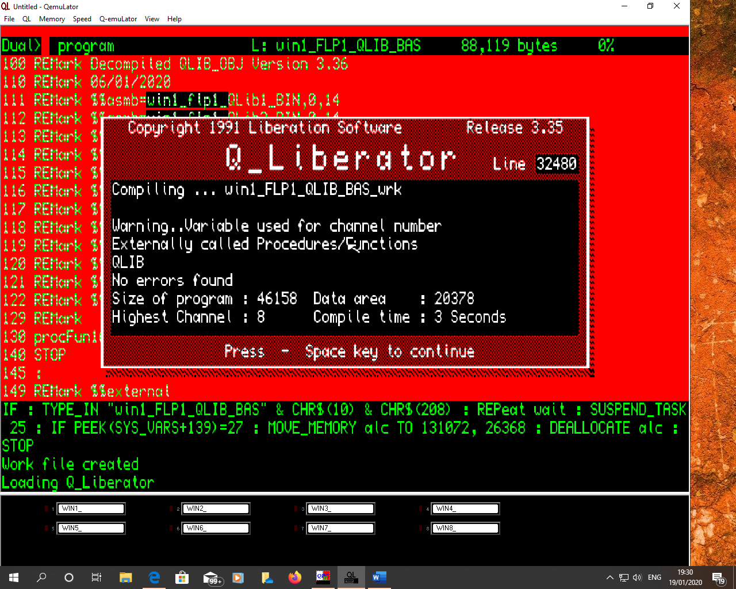Click 'Warning..Variable used for channel number' text

coord(277,226)
